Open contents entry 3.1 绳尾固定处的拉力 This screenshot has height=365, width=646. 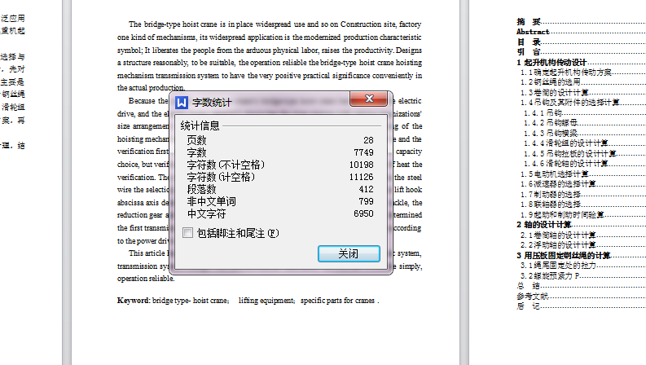coord(582,266)
